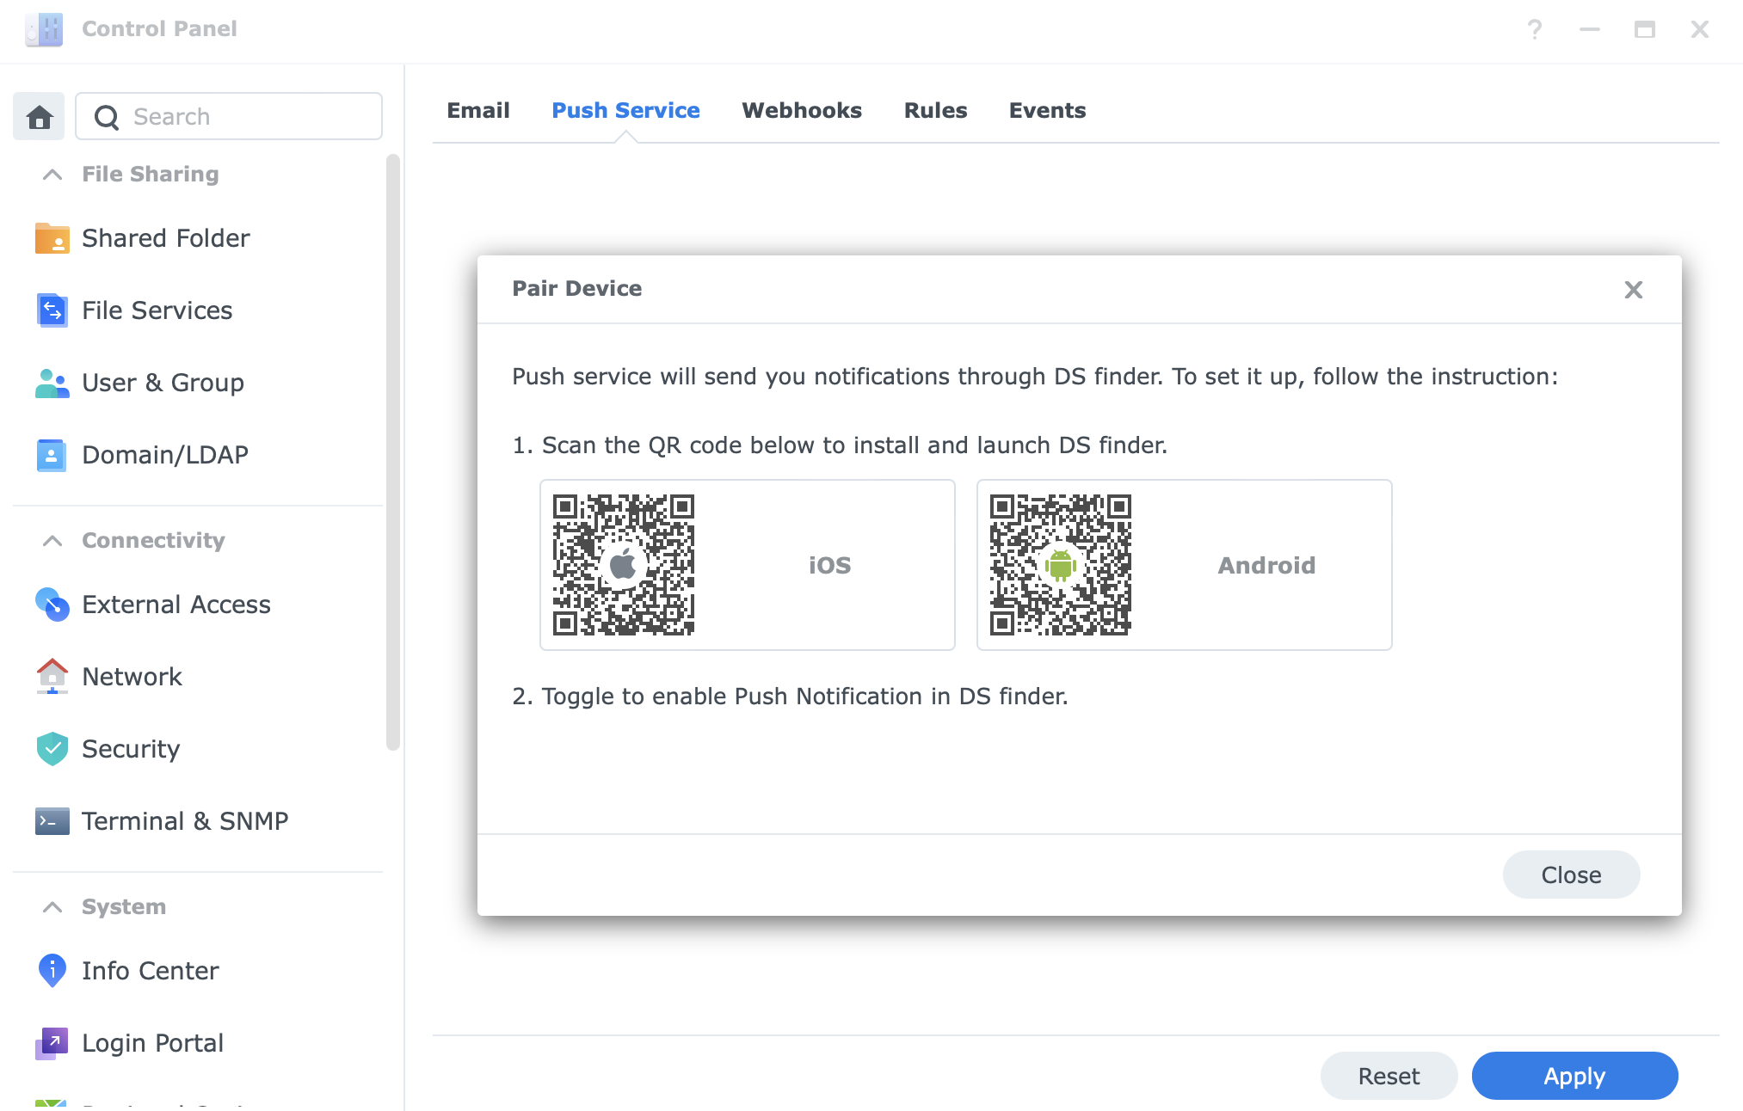Click the blue Apply button
The height and width of the screenshot is (1111, 1743).
1574,1076
